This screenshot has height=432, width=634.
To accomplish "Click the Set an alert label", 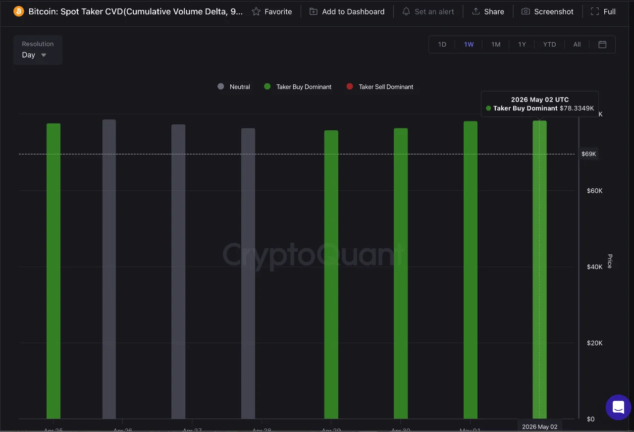I will (434, 11).
